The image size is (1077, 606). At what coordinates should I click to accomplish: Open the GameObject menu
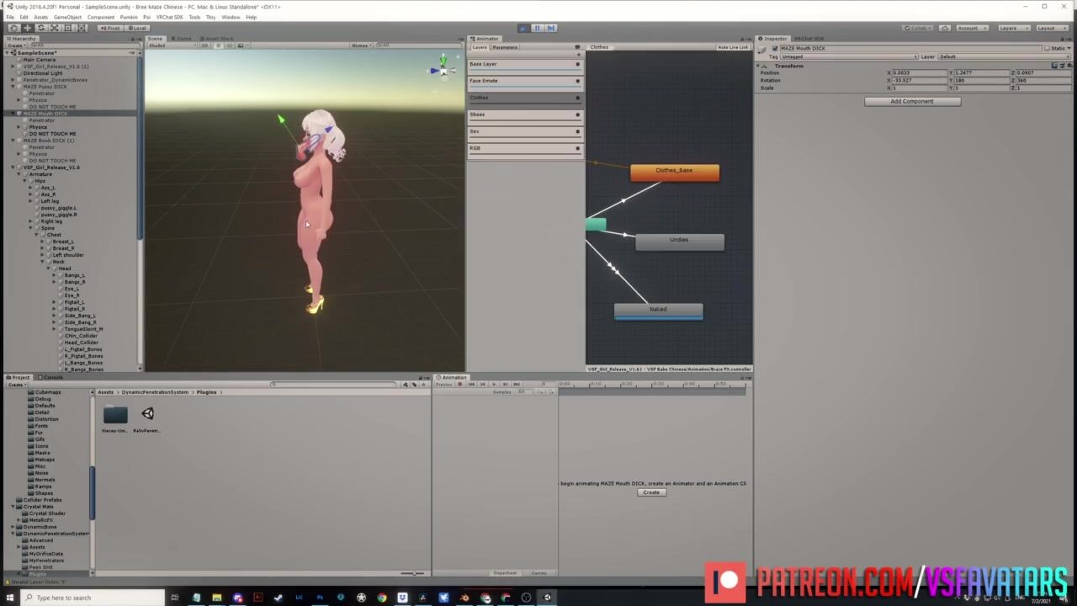[67, 17]
